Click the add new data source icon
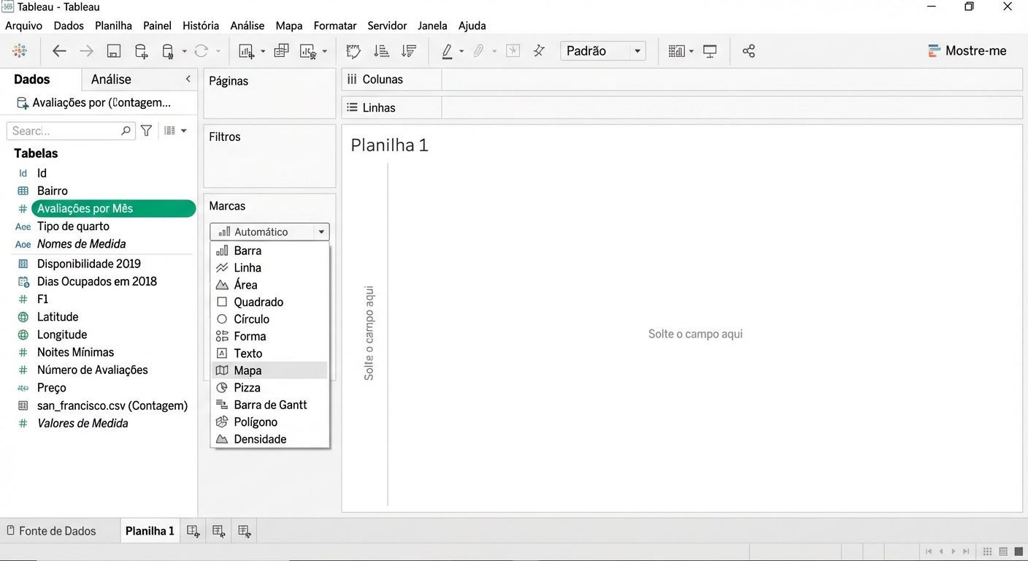The image size is (1028, 561). click(142, 51)
